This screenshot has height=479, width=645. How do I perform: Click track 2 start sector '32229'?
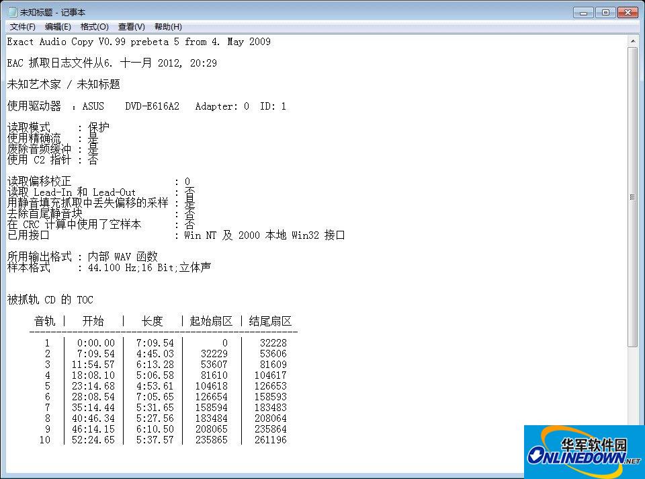[214, 354]
